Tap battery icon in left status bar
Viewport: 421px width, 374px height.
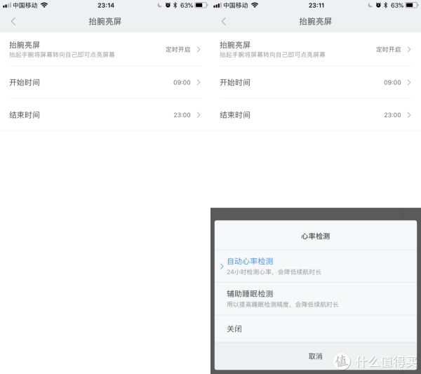[x=201, y=5]
